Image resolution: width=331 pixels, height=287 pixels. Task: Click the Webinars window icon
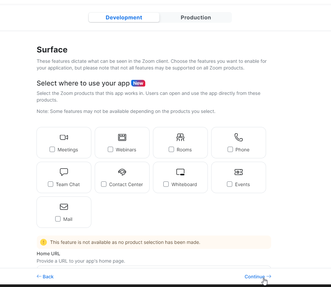pyautogui.click(x=122, y=137)
